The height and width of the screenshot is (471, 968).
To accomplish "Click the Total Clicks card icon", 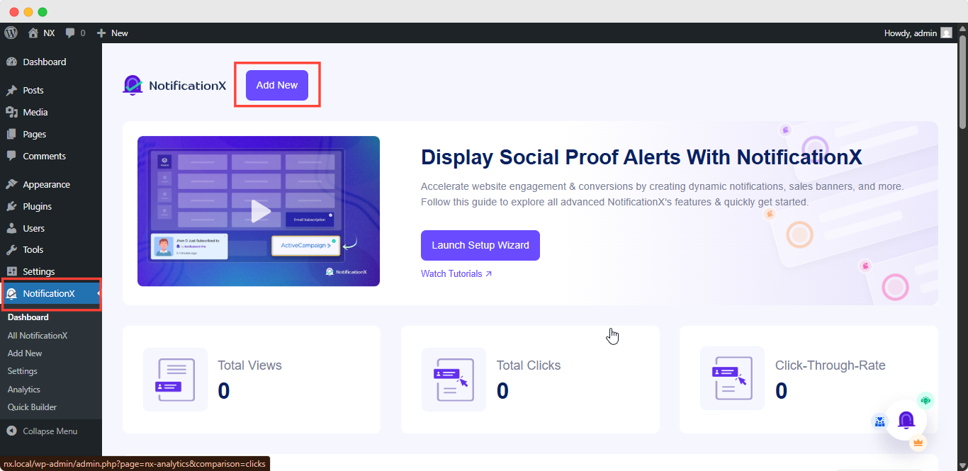I will tap(454, 380).
